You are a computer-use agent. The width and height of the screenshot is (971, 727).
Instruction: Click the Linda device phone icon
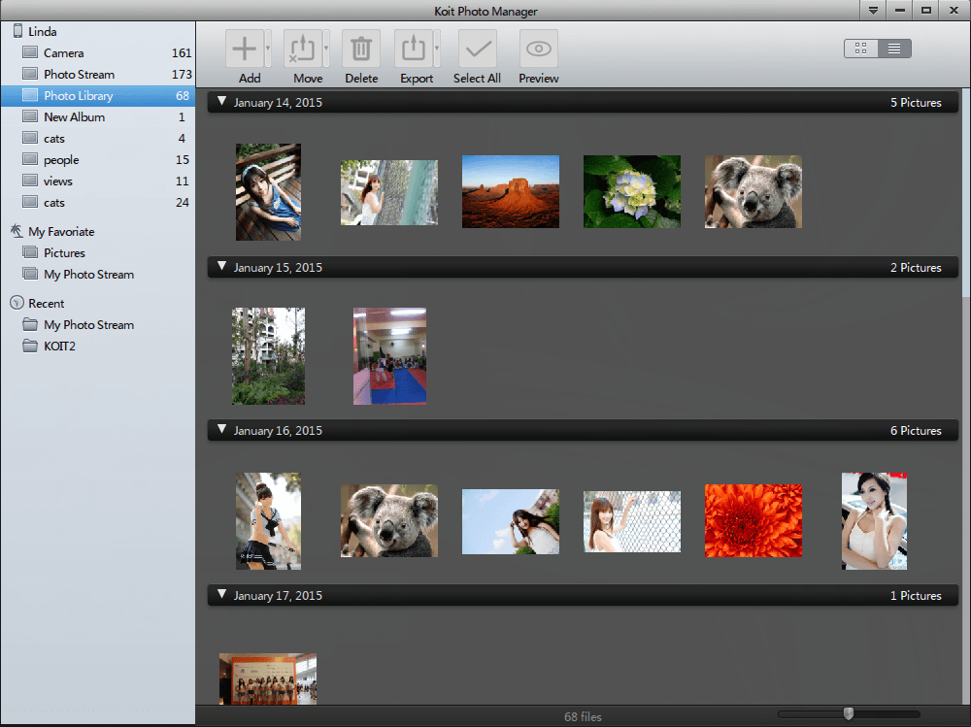click(x=17, y=32)
